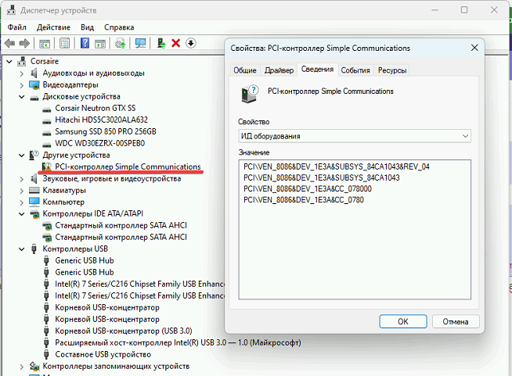The image size is (512, 376).
Task: Switch to the Ресурсы tab
Action: click(x=391, y=70)
